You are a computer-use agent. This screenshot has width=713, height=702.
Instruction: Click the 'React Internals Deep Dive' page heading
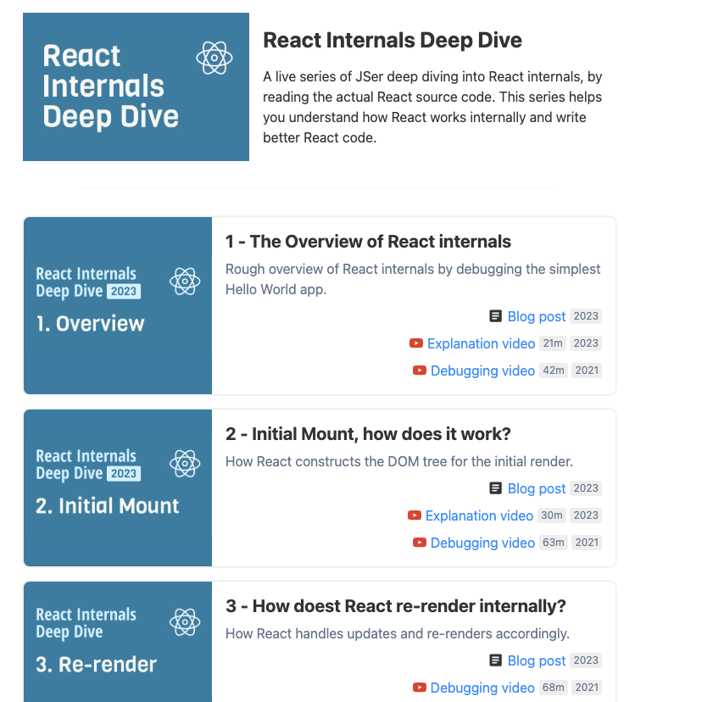tap(393, 40)
